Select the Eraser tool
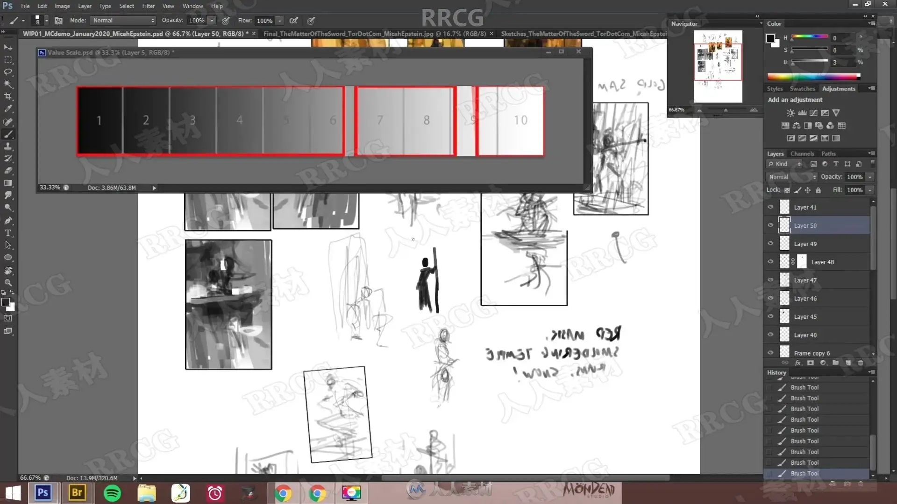Viewport: 897px width, 504px height. pos(8,171)
